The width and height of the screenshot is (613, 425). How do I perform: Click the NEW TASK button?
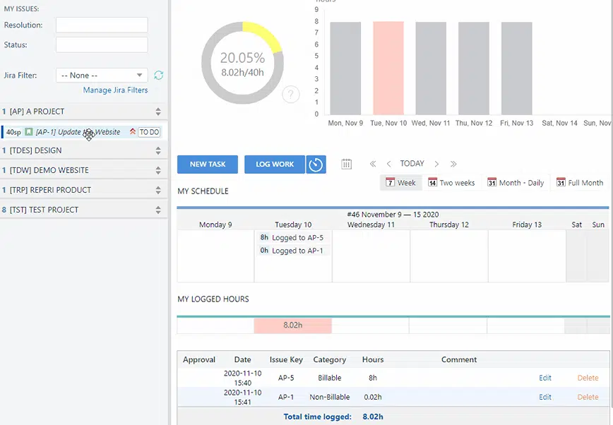(208, 164)
